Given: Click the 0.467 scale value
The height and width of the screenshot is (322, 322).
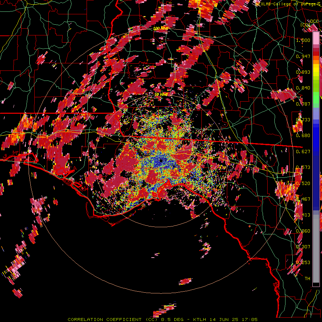Looking at the screenshot, I should [x=303, y=199].
